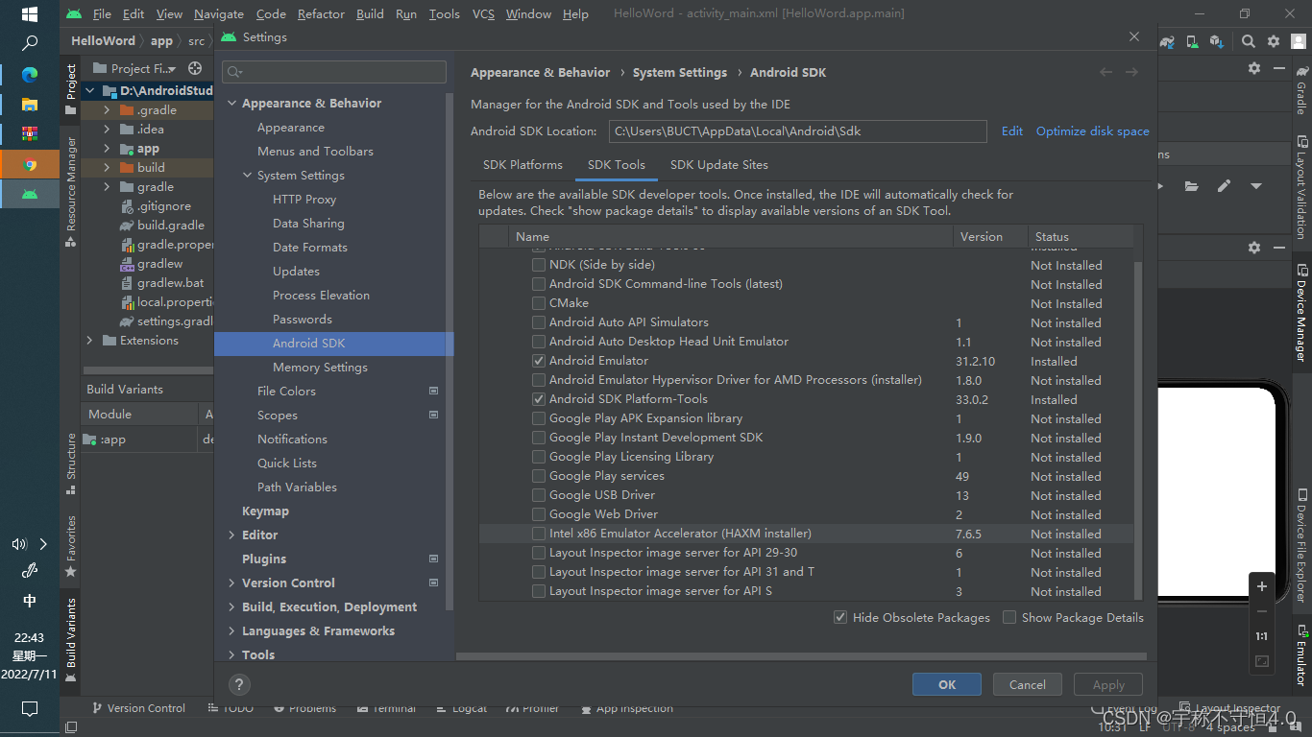This screenshot has height=737, width=1312.
Task: Click Edit link for SDK location
Action: (x=1012, y=131)
